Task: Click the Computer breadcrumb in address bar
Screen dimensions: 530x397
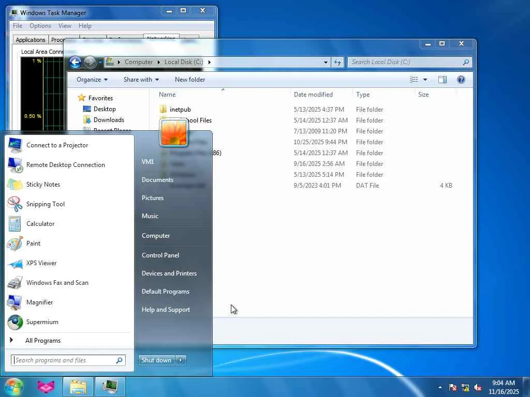Action: 139,62
